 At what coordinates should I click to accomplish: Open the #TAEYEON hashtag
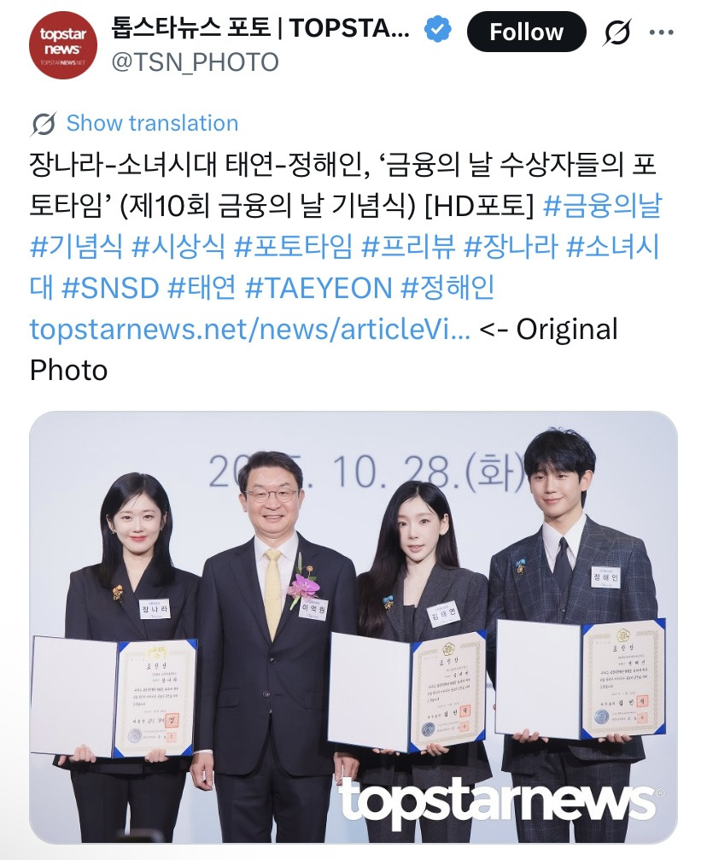coord(318,288)
